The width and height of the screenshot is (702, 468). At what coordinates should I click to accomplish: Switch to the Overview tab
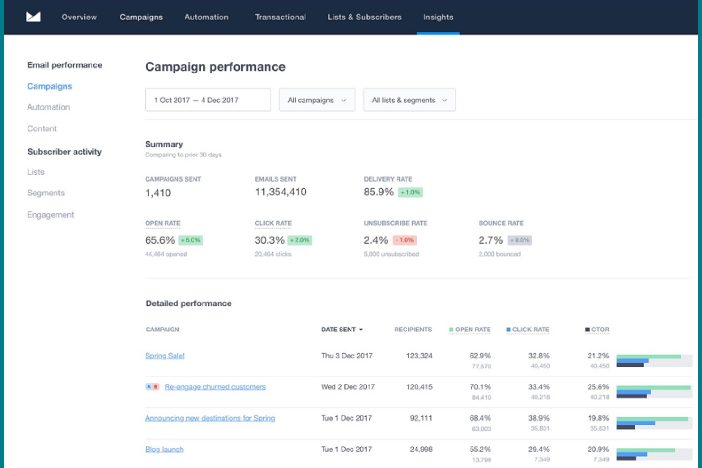(x=78, y=17)
